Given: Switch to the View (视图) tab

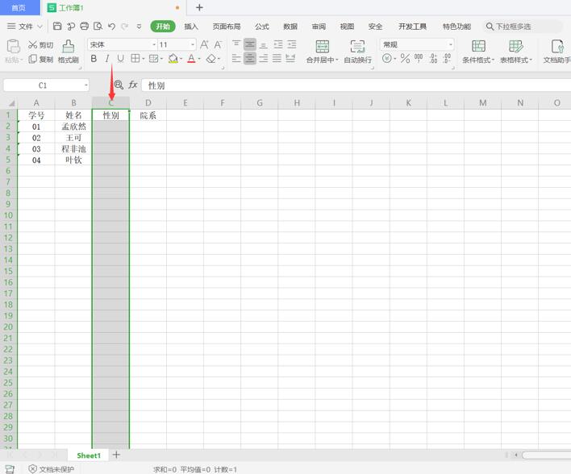Looking at the screenshot, I should (x=347, y=27).
